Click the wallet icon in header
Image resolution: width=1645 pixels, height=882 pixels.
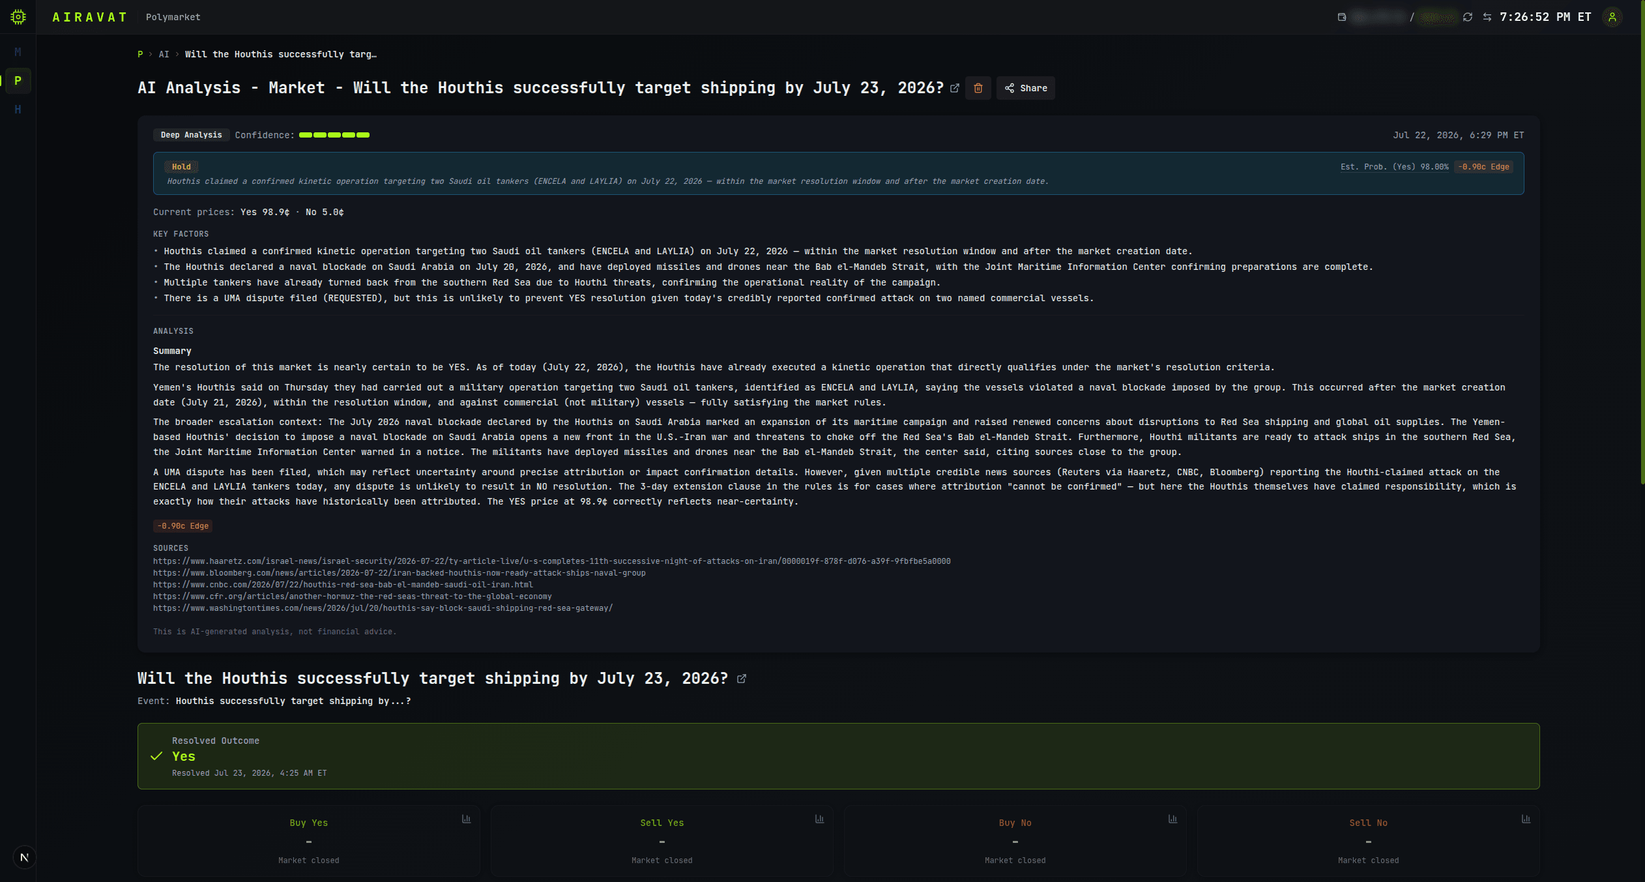pyautogui.click(x=1342, y=17)
